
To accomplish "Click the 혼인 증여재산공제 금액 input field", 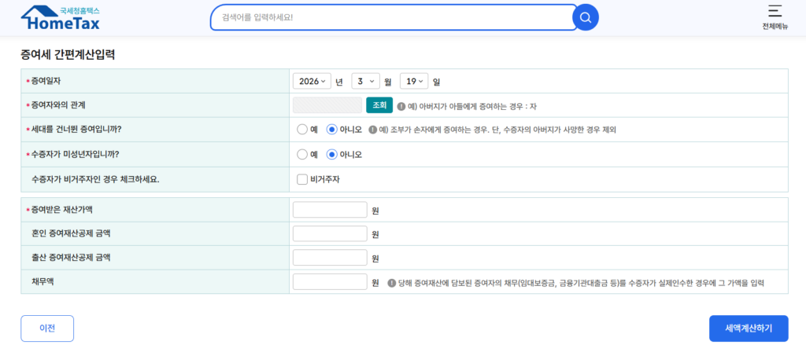I will click(x=330, y=234).
